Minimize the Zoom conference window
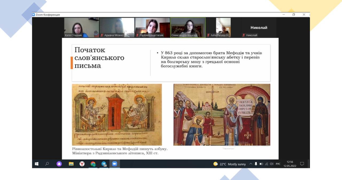Viewport: 342px width, 180px height. [283, 15]
